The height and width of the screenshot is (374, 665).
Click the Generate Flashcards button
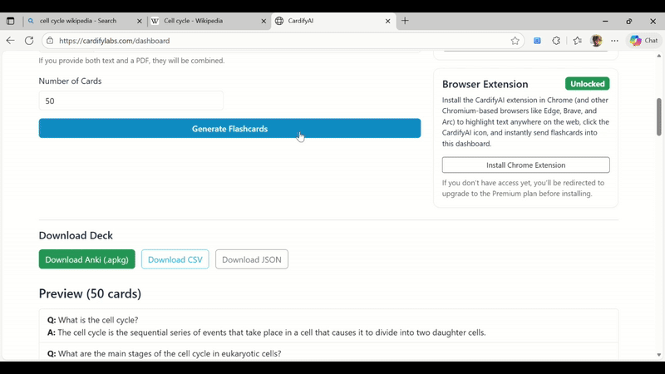229,129
